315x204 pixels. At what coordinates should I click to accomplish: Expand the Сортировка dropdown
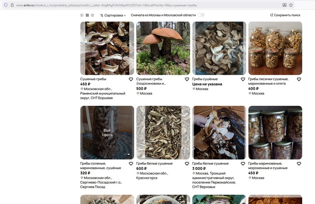[107, 15]
